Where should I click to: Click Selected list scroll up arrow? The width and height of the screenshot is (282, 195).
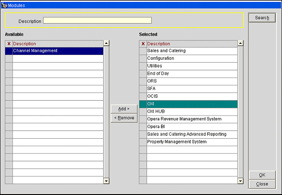tap(241, 43)
